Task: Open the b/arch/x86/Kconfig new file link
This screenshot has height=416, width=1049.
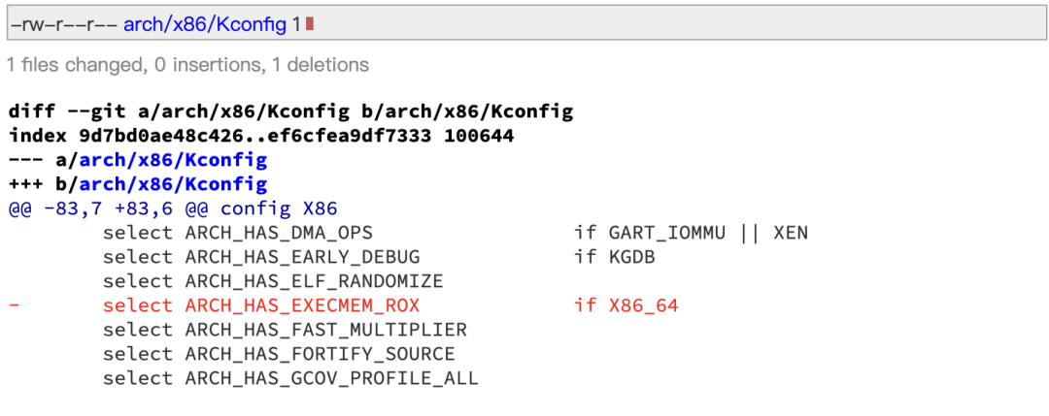Action: [x=173, y=184]
